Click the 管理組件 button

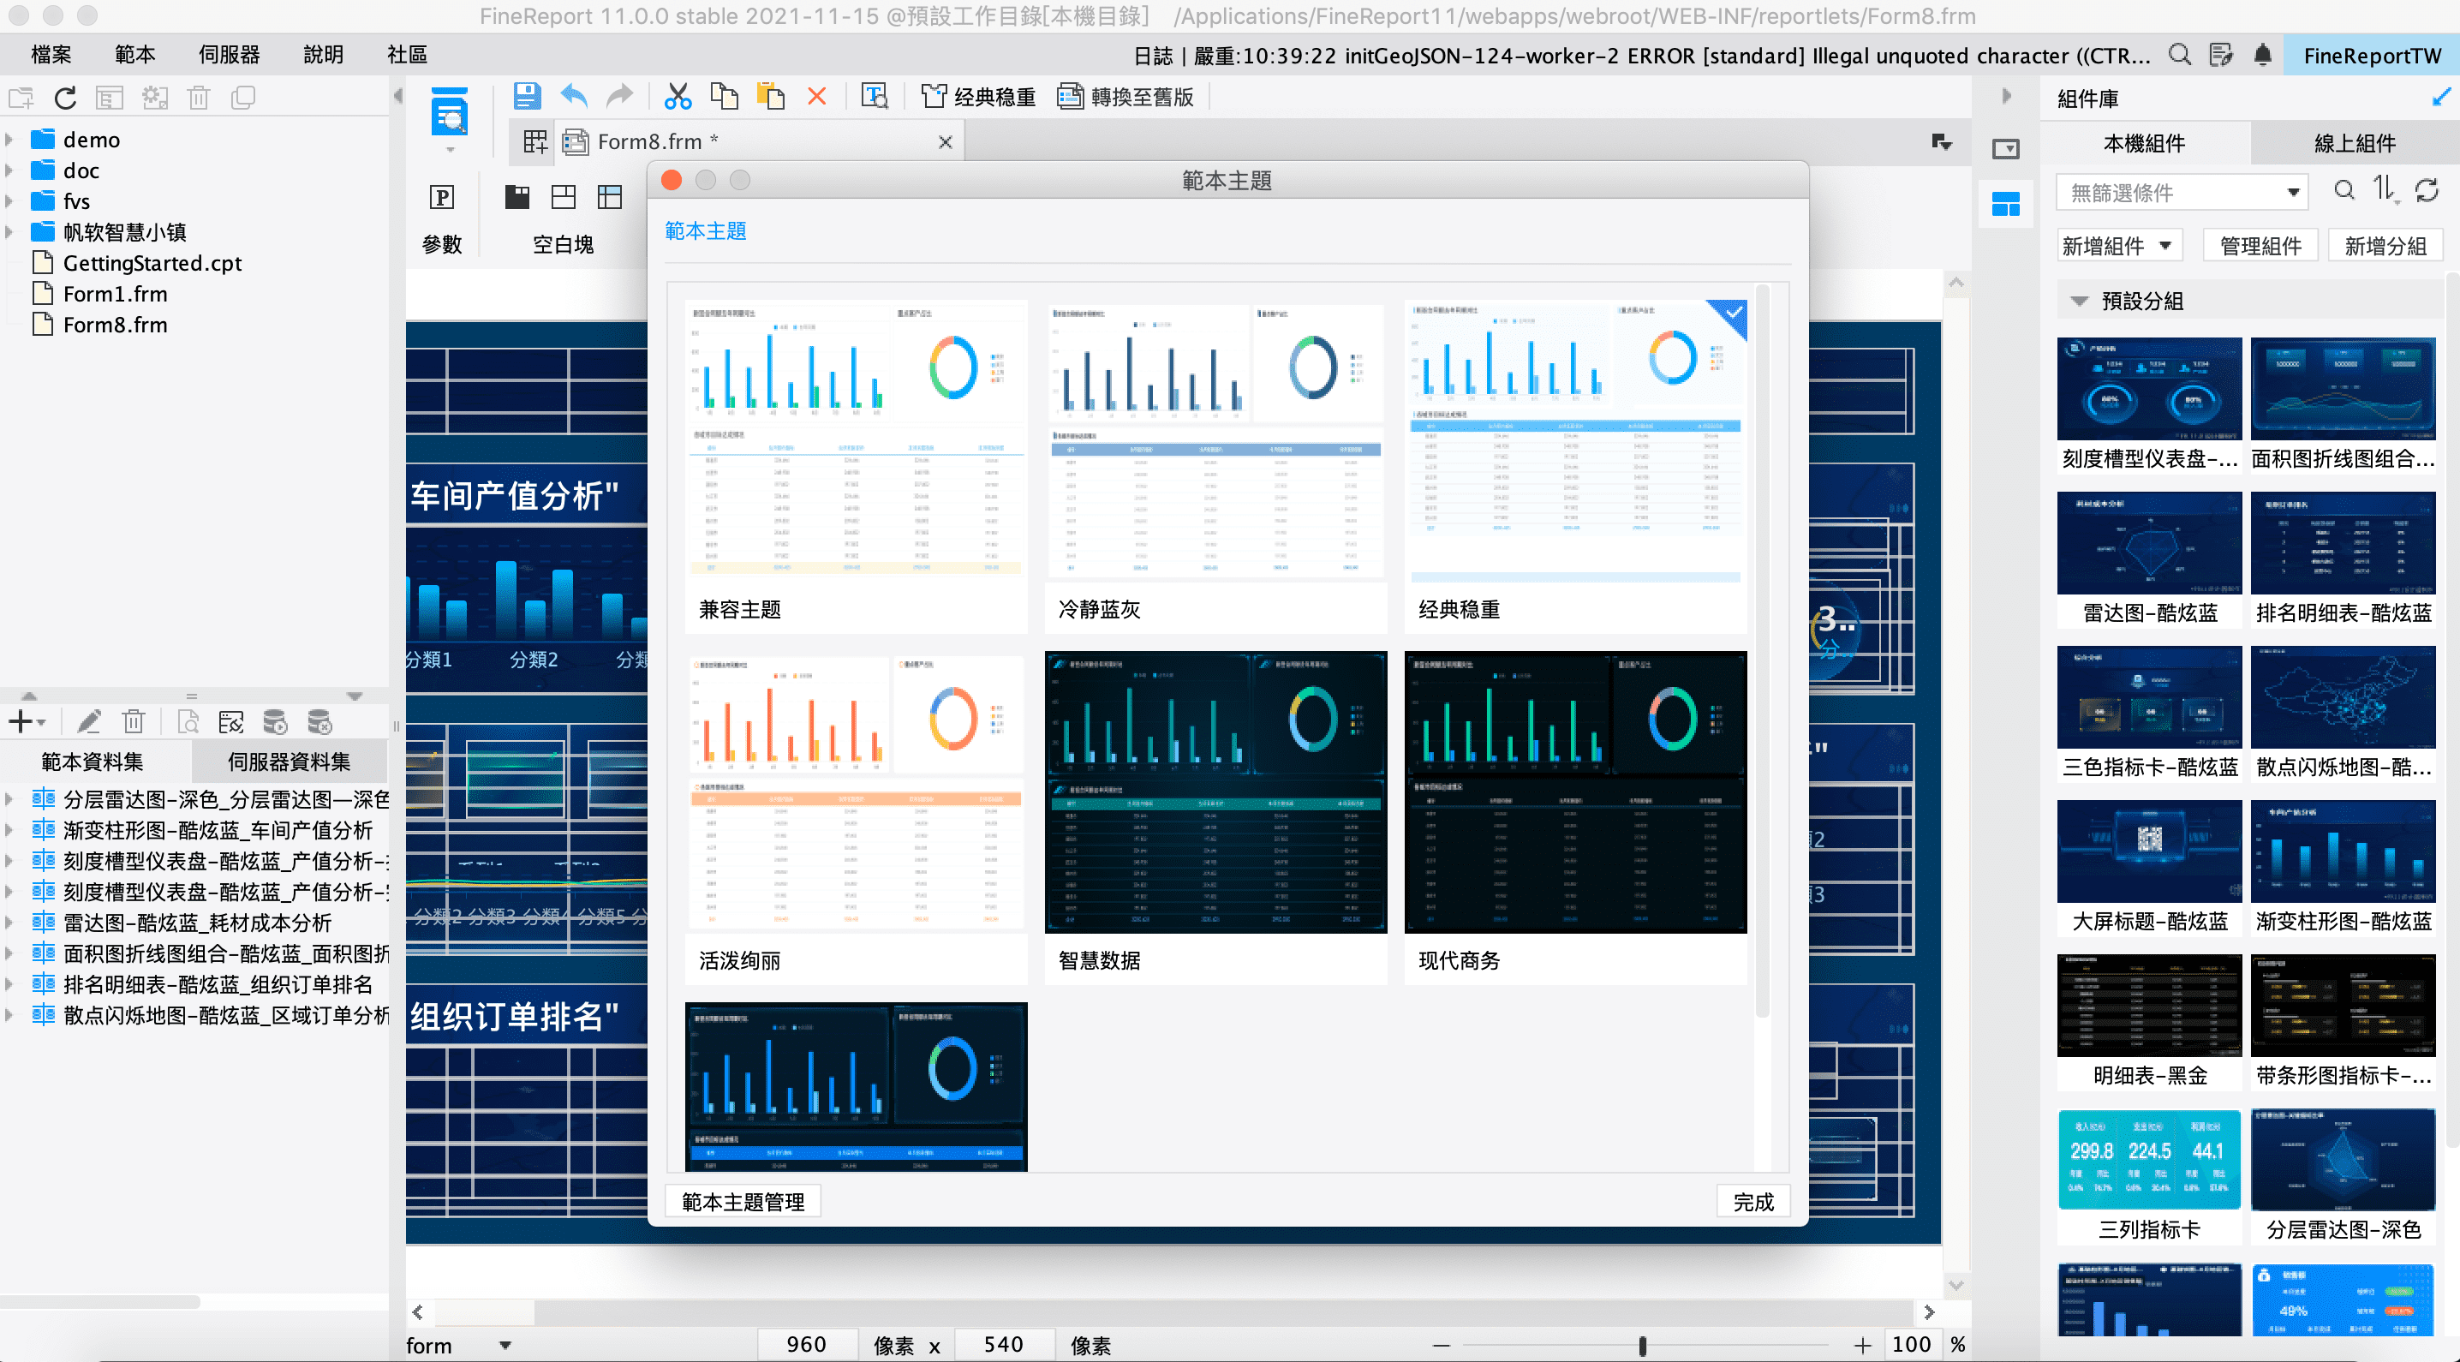[x=2260, y=247]
